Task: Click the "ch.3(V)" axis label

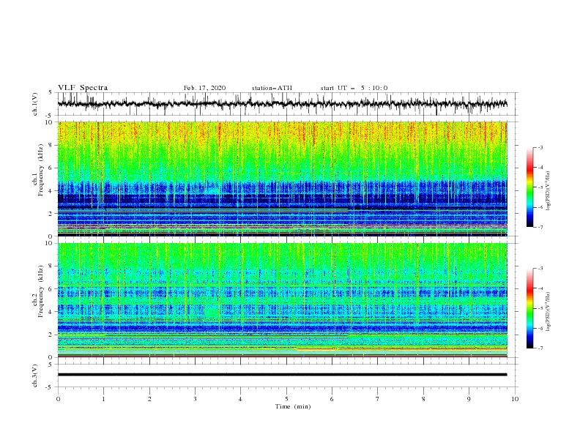Action: coord(35,376)
